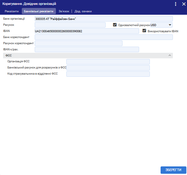Uncheck the Використовувати IBAN checkbox
Image resolution: width=187 pixels, height=175 pixels.
[144, 31]
